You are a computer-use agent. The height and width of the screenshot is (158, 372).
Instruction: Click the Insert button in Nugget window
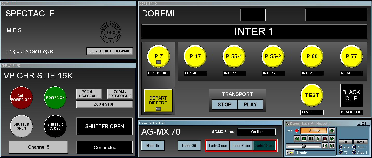tap(360, 142)
